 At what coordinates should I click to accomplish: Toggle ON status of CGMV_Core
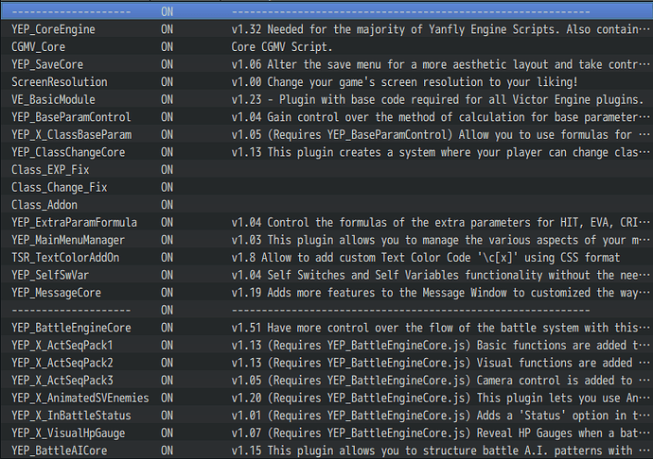(167, 47)
